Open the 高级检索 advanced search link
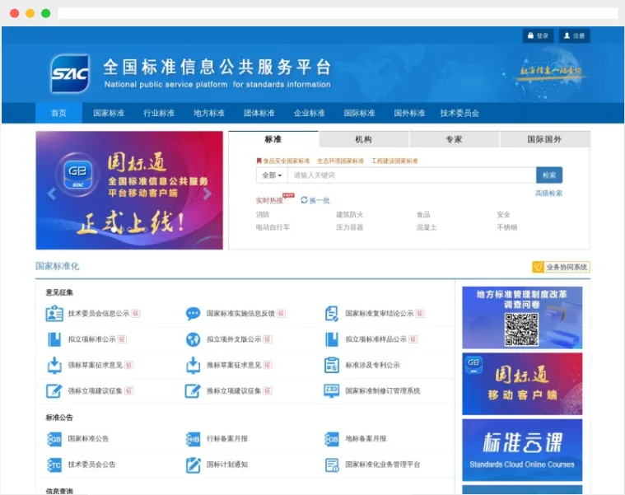This screenshot has height=495, width=625. pyautogui.click(x=548, y=194)
